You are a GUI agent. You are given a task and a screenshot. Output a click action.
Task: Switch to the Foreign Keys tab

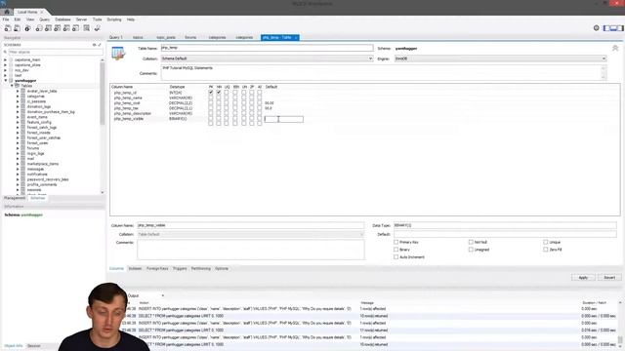pos(157,269)
